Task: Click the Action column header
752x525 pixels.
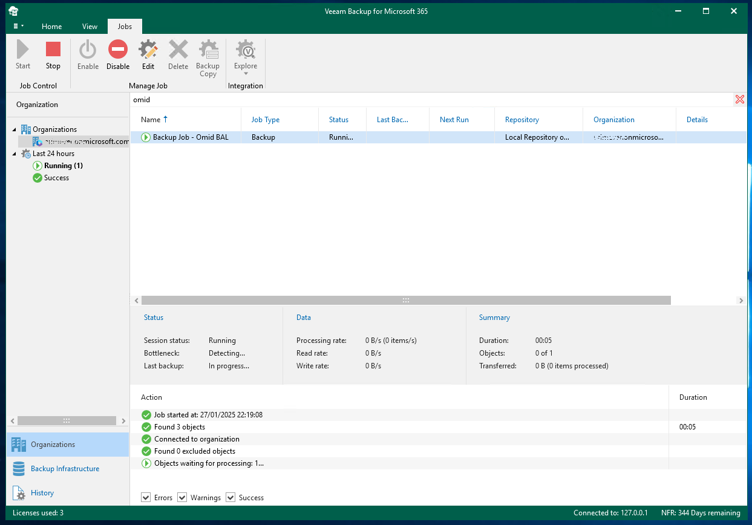Action: coord(399,397)
